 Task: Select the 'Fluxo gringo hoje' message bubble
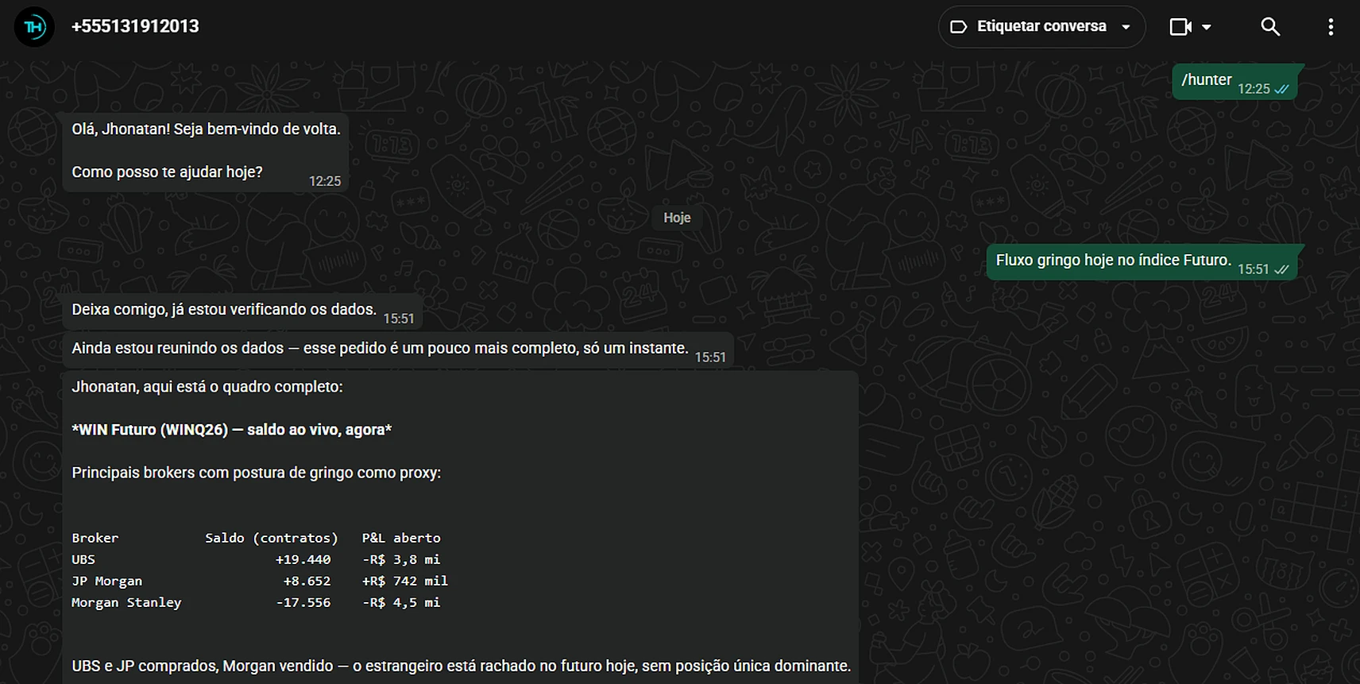[1142, 262]
